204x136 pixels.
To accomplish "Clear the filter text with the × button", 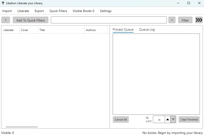I will click(172, 20).
